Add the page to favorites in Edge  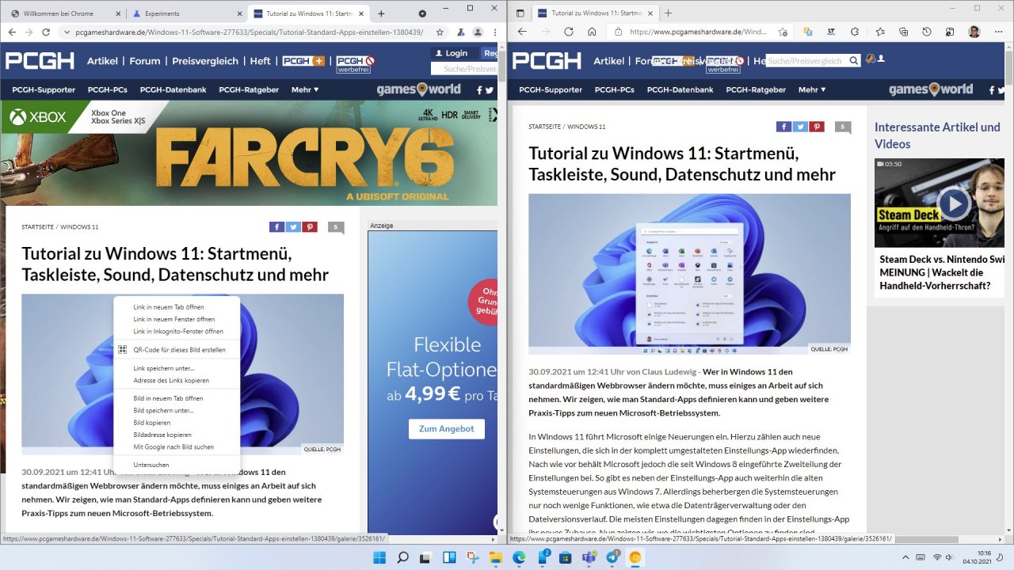click(782, 32)
